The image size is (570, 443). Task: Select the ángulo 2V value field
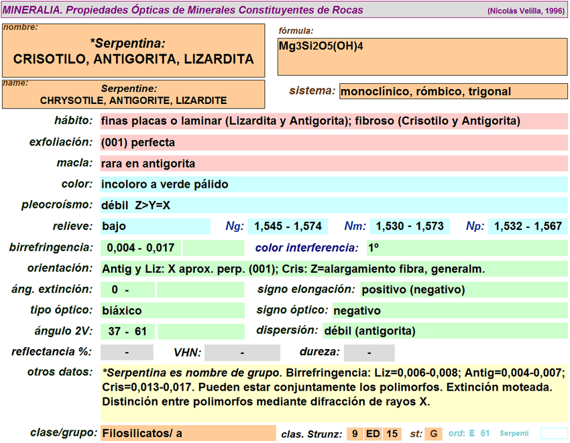click(x=127, y=332)
